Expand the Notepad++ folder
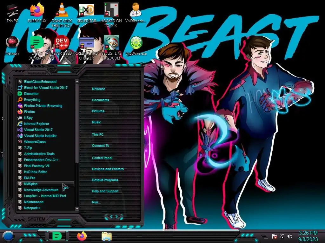This screenshot has height=243, width=325. tap(46, 208)
